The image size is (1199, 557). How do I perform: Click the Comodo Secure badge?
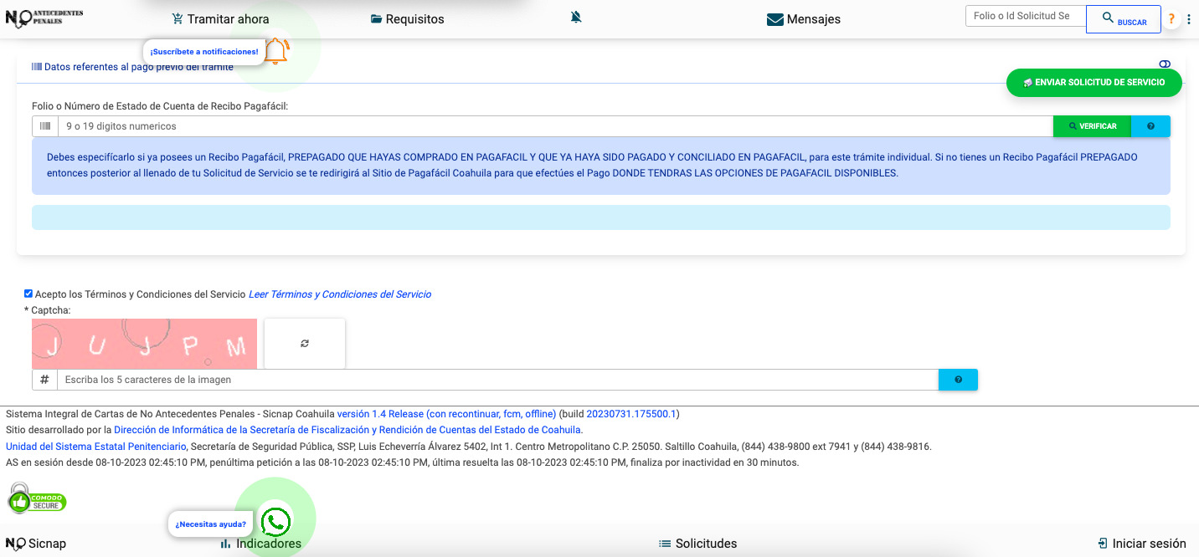(37, 498)
